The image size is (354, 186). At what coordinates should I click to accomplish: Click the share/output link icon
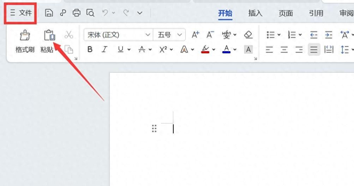[63, 13]
